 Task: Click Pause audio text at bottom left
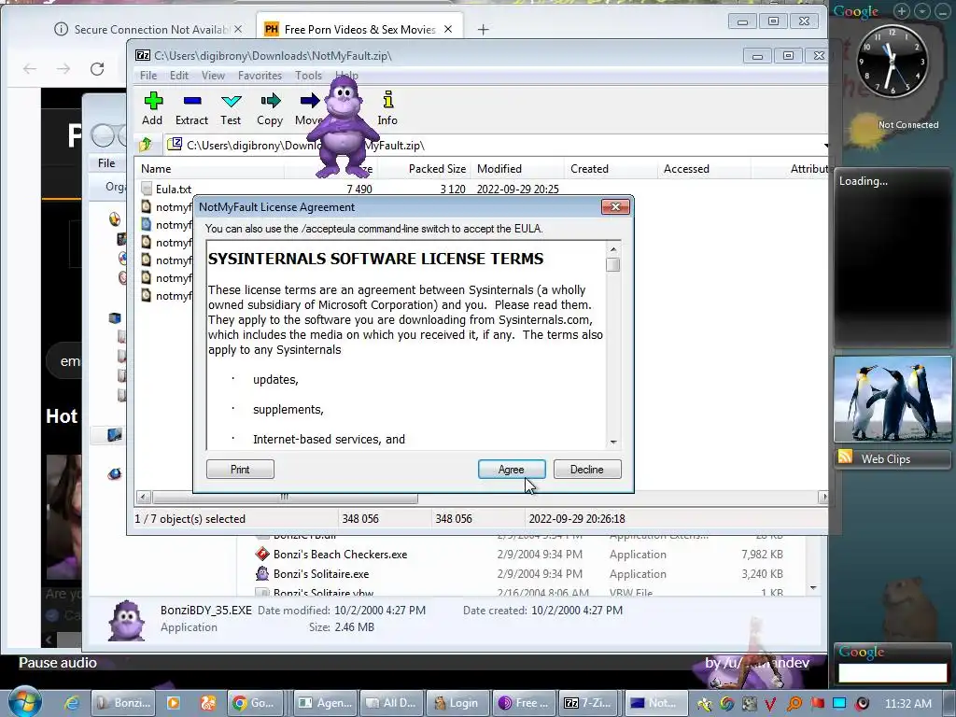(x=58, y=663)
